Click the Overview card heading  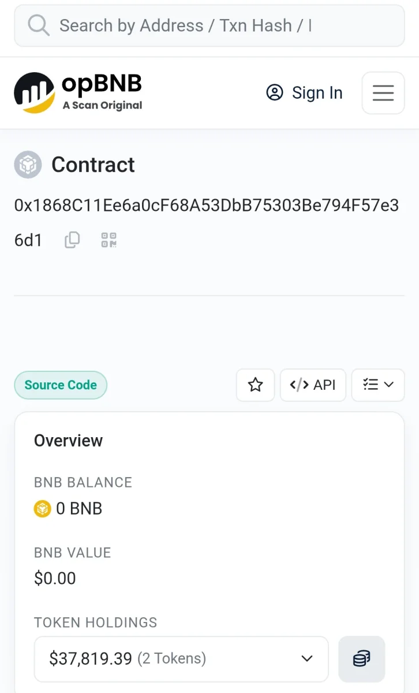68,441
